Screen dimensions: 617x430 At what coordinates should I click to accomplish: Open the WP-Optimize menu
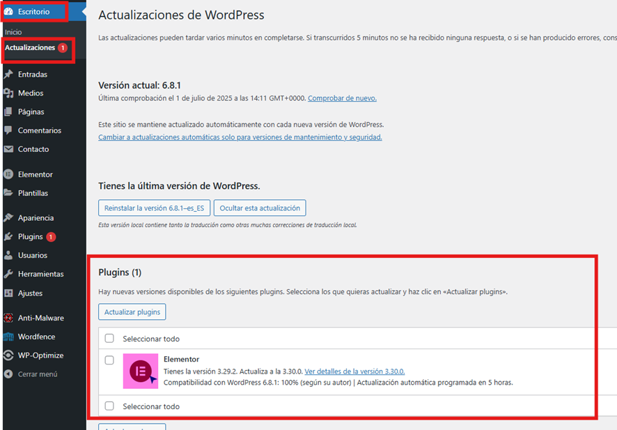tap(41, 355)
